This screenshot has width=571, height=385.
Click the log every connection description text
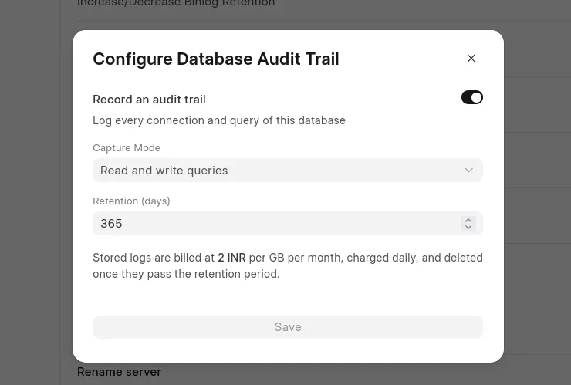219,120
